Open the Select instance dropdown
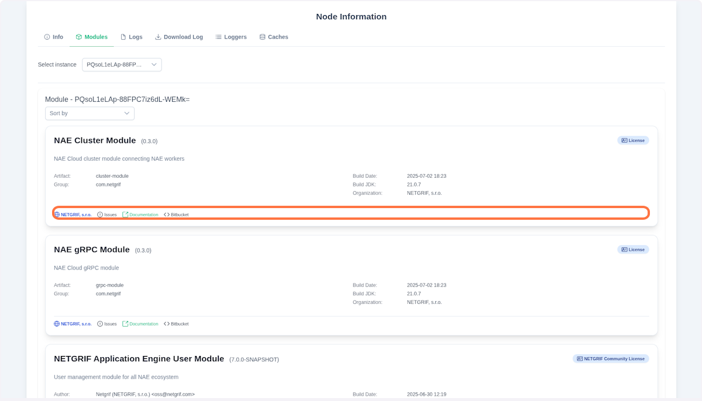702x401 pixels. (122, 65)
